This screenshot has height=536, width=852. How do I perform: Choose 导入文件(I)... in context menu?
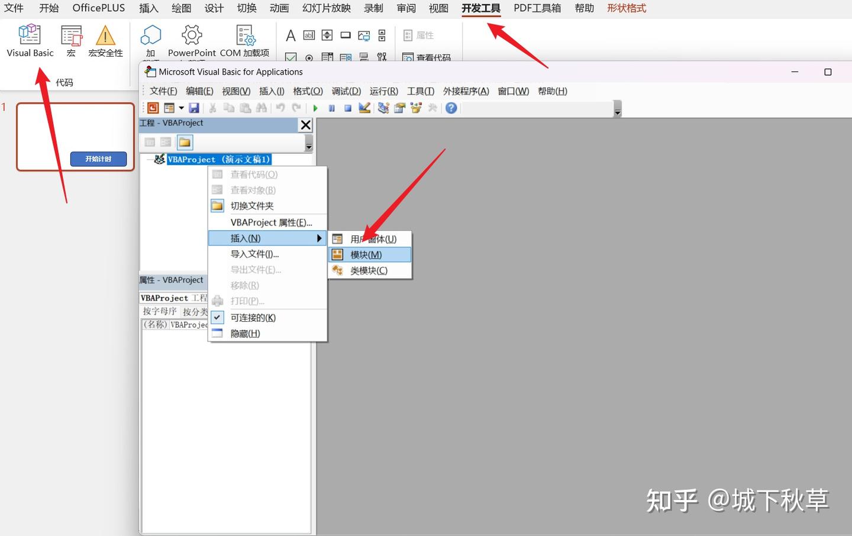coord(267,254)
